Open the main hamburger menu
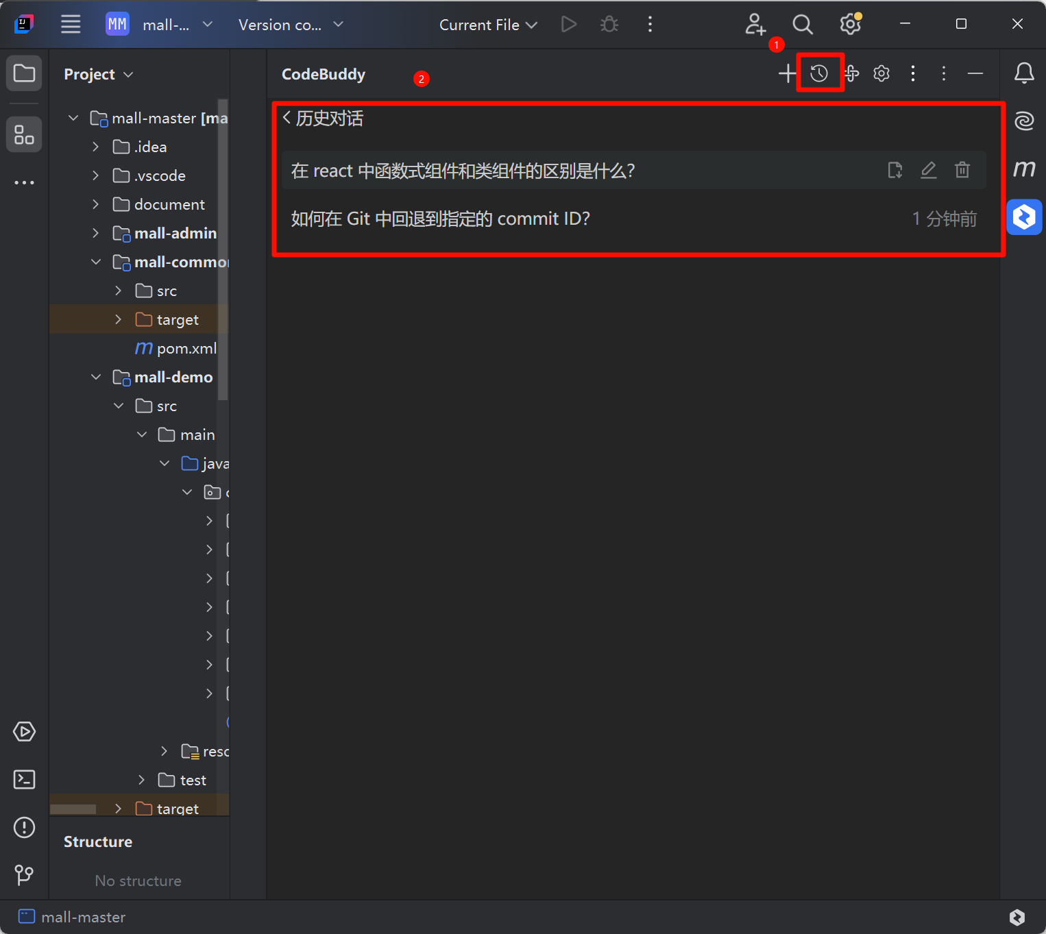Screen dimensions: 1046x934 [71, 25]
